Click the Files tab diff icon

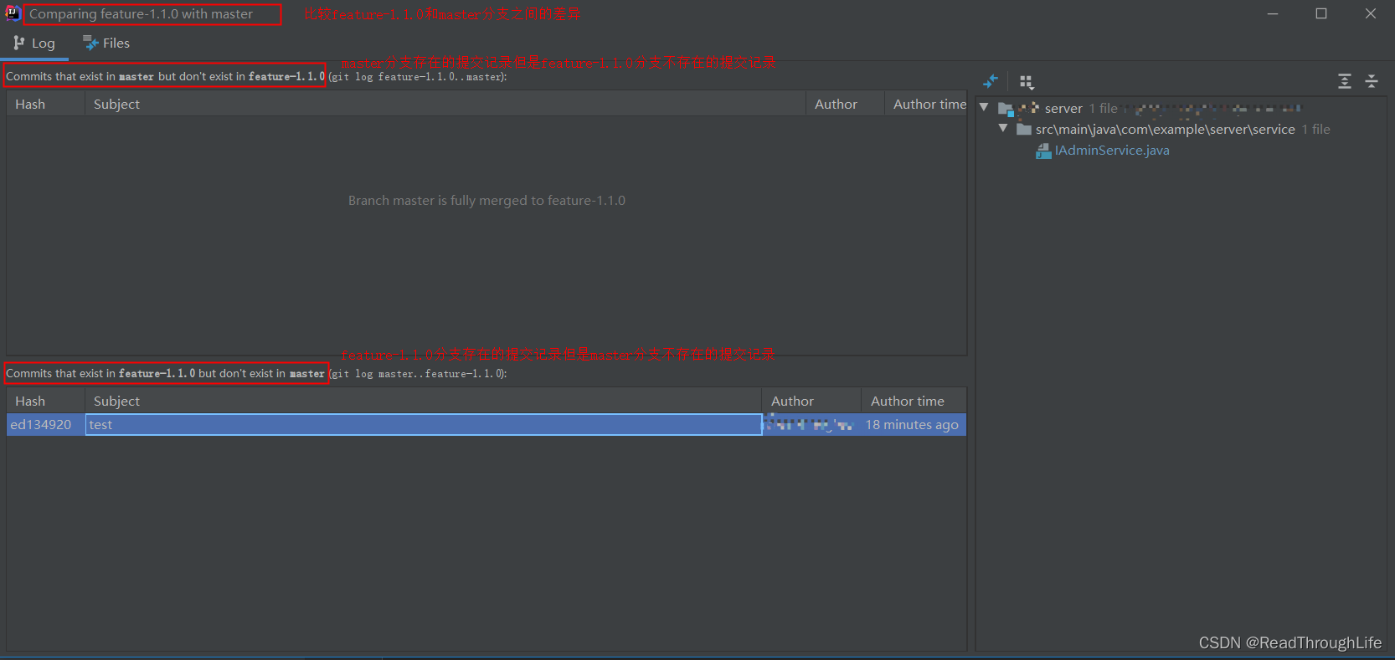[x=90, y=43]
